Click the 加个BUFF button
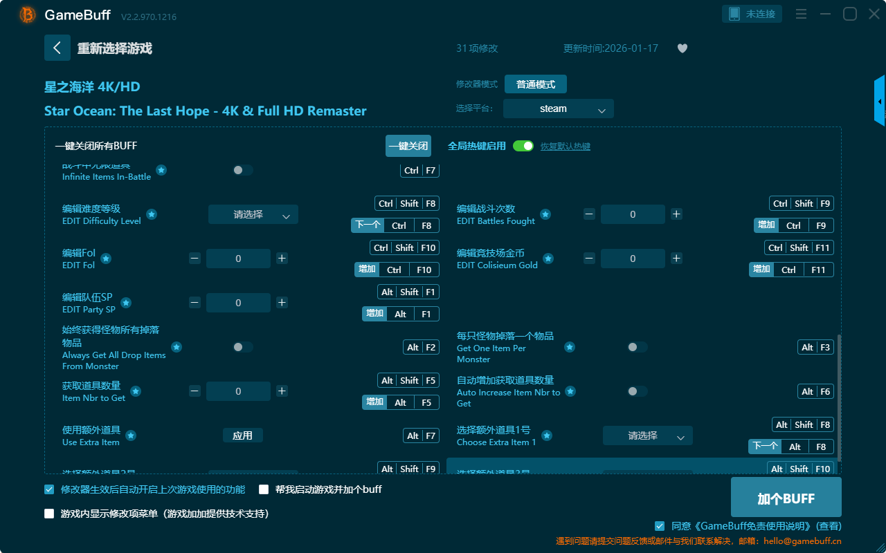886x553 pixels. click(786, 498)
